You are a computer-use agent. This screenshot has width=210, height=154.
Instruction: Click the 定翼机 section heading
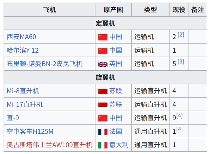coord(105,23)
